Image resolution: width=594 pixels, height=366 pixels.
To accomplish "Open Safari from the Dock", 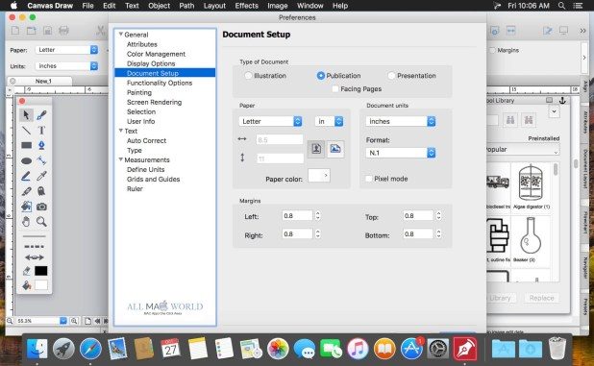I will [90, 349].
